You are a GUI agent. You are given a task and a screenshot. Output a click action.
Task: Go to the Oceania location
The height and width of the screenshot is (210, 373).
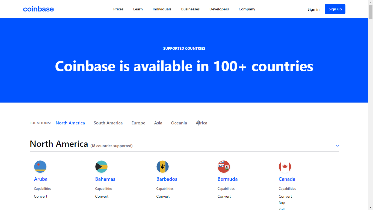179,123
